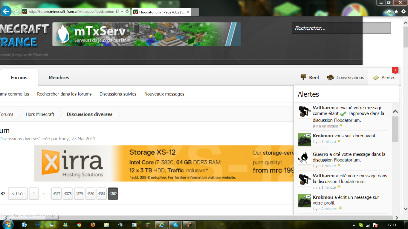Switch to the Membres tab

(59, 78)
